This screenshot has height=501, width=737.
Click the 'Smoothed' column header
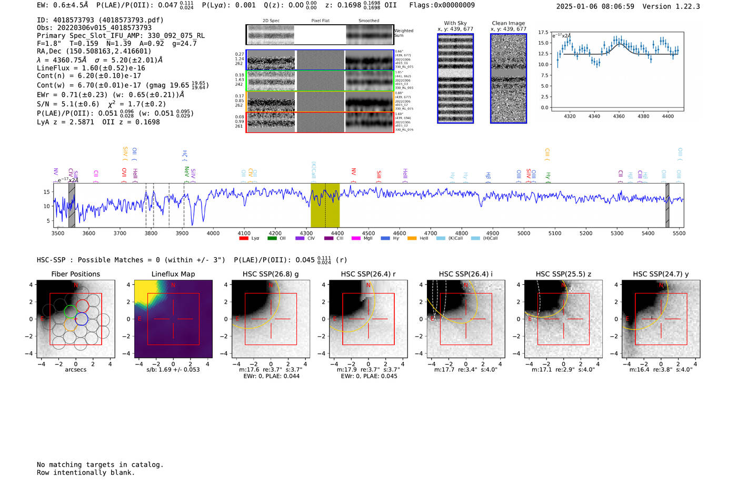368,21
